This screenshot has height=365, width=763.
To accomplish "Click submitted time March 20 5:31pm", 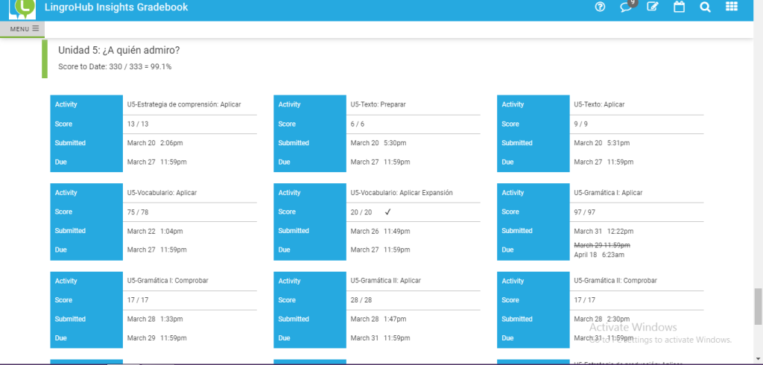I will [x=601, y=143].
